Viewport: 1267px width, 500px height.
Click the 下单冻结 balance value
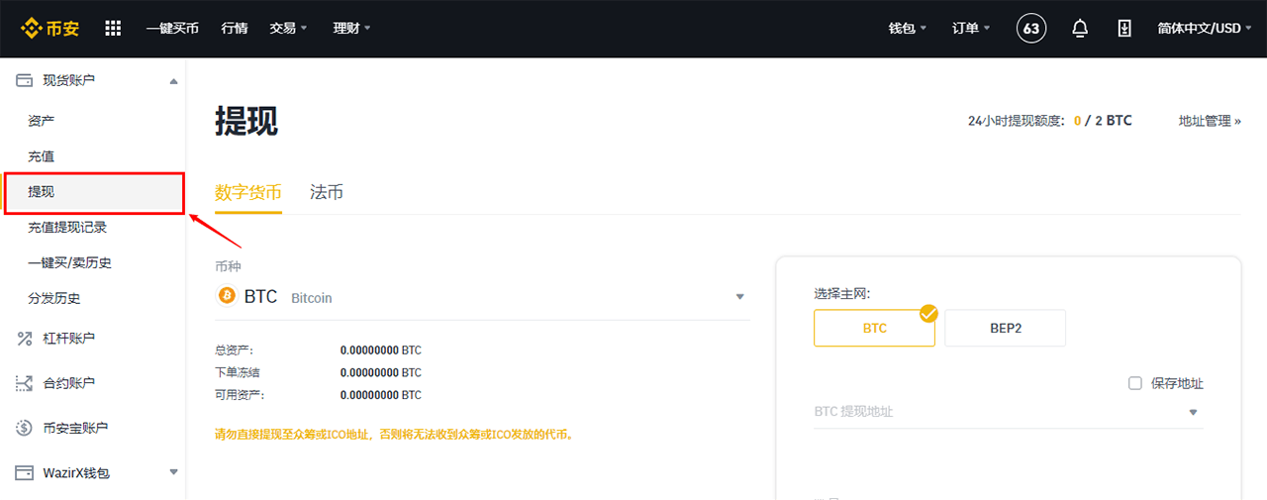coord(381,372)
